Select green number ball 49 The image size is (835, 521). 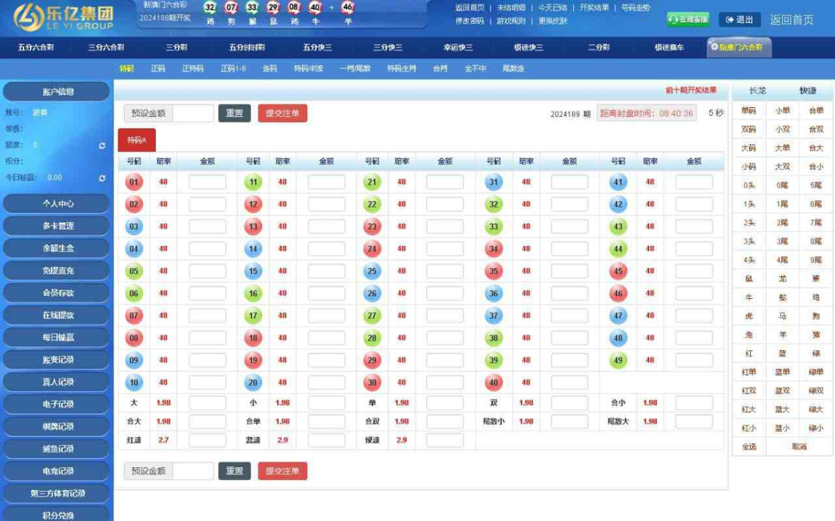pyautogui.click(x=618, y=360)
